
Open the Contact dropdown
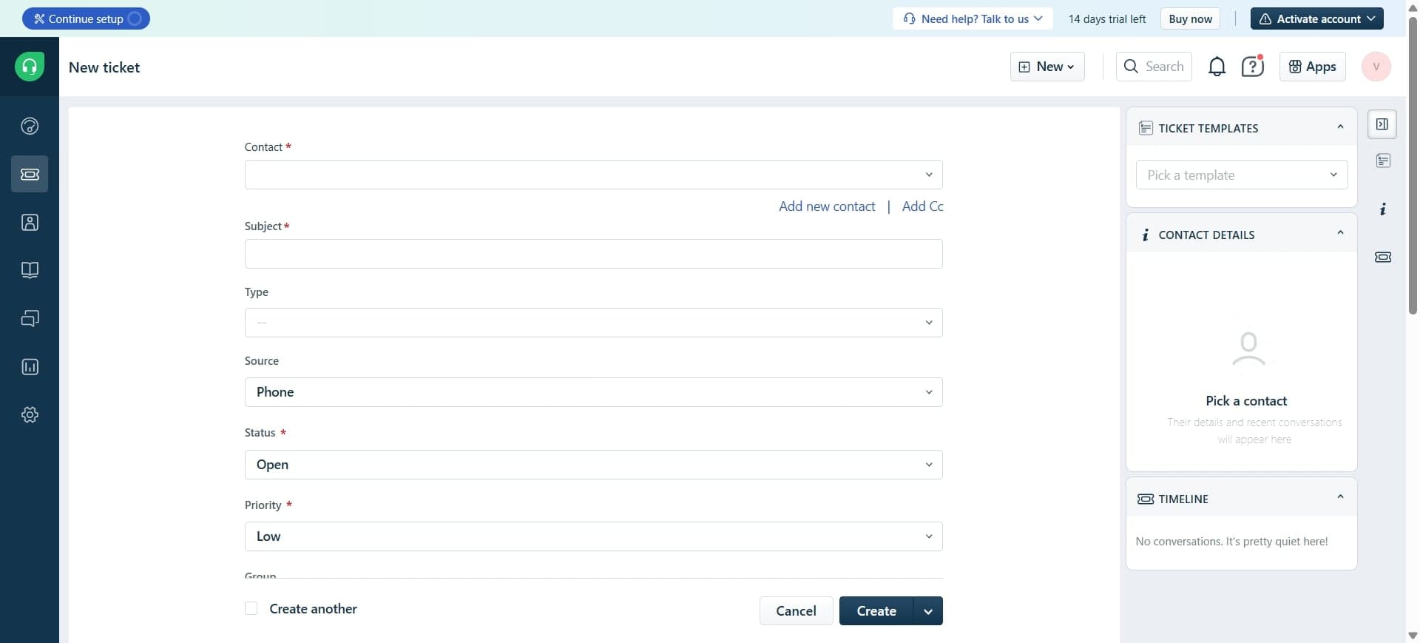pos(593,175)
